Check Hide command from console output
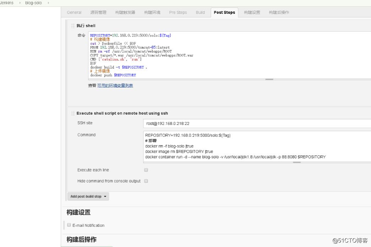 (x=146, y=181)
